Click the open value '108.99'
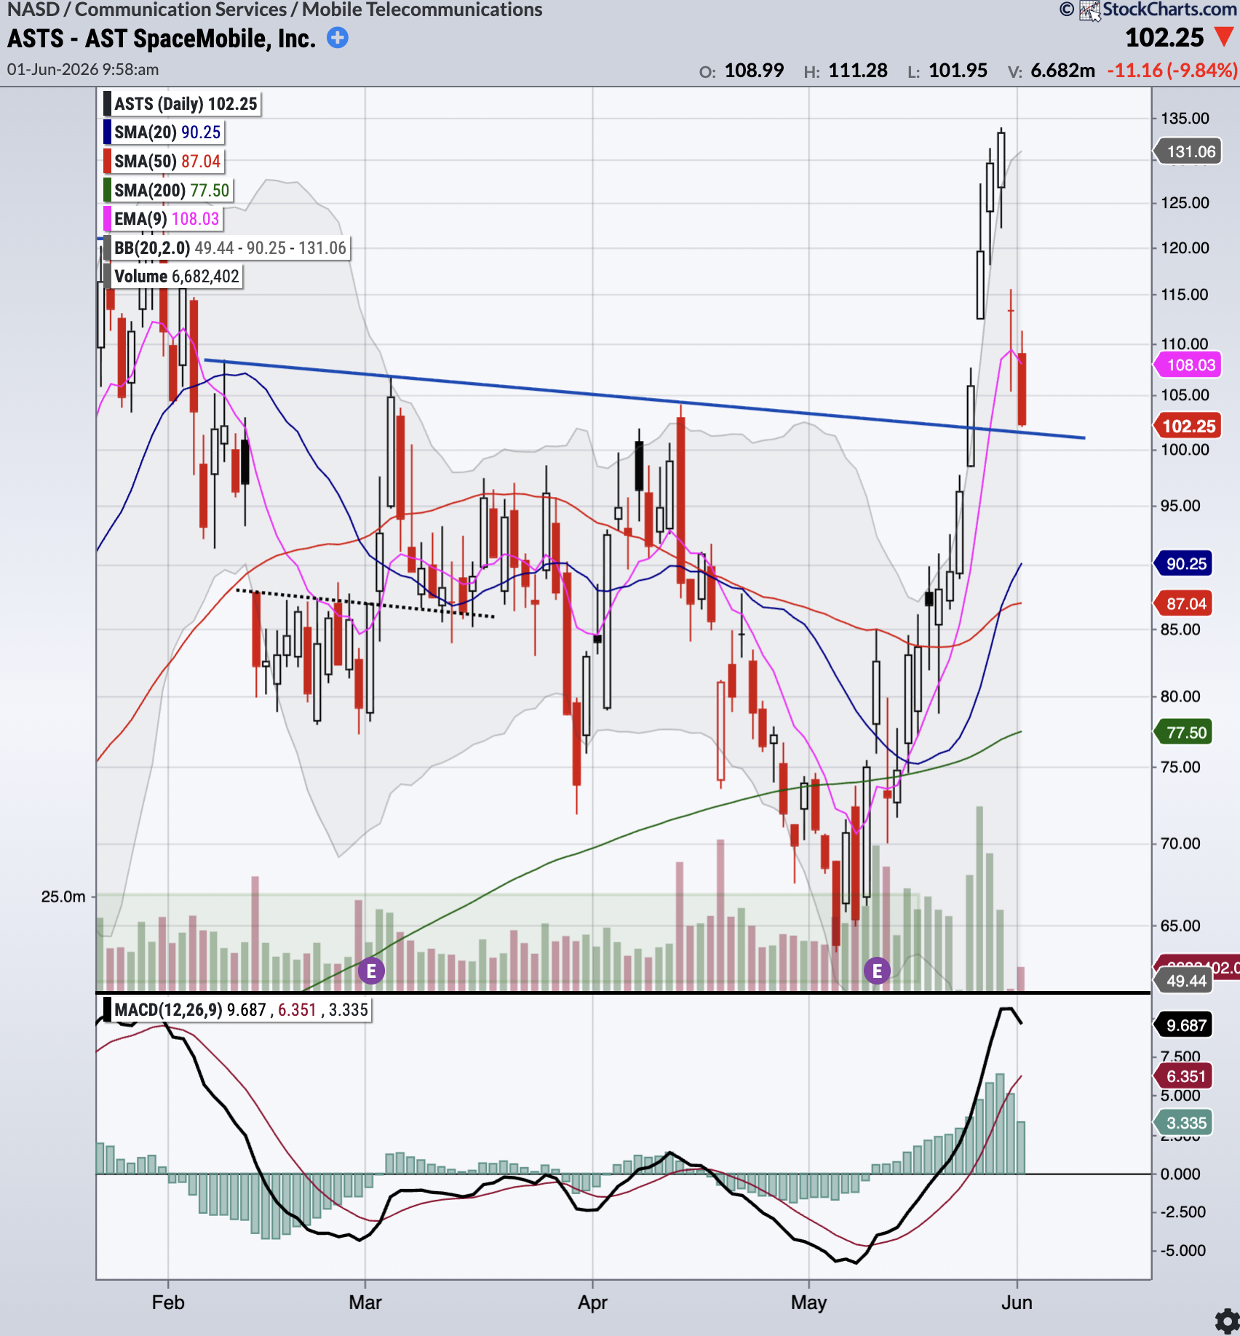 click(x=754, y=71)
